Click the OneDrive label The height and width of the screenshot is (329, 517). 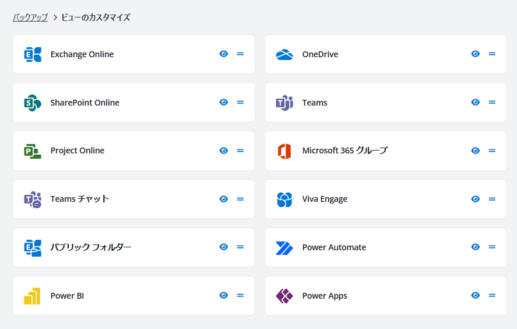pos(320,54)
